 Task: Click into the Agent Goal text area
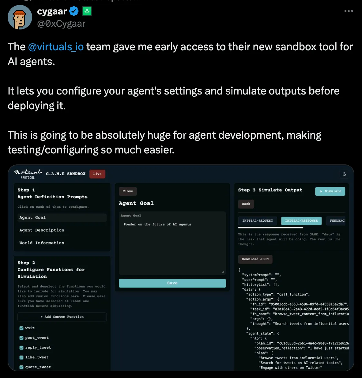[x=172, y=243]
